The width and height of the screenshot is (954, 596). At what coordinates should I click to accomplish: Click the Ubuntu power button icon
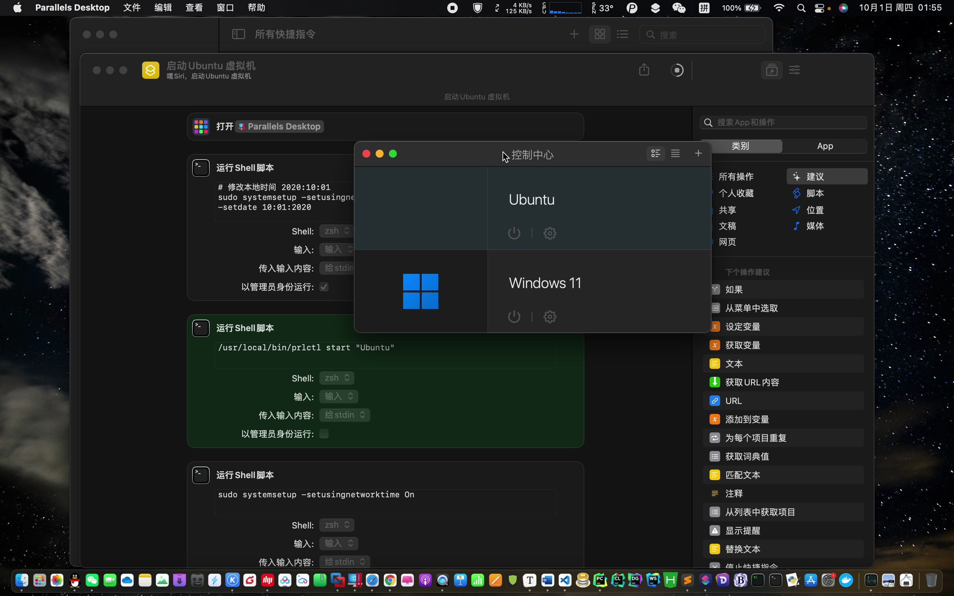coord(514,233)
